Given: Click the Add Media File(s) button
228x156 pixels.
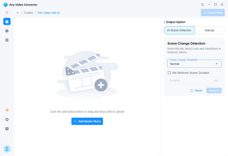Looking at the screenshot, I should tap(87, 121).
